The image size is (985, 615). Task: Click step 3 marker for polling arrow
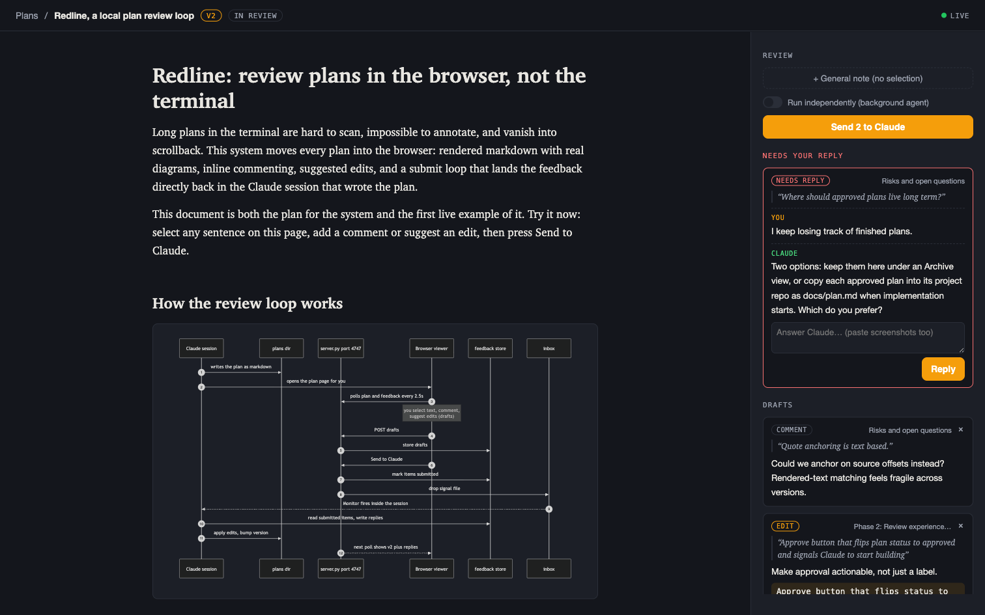[x=431, y=402]
